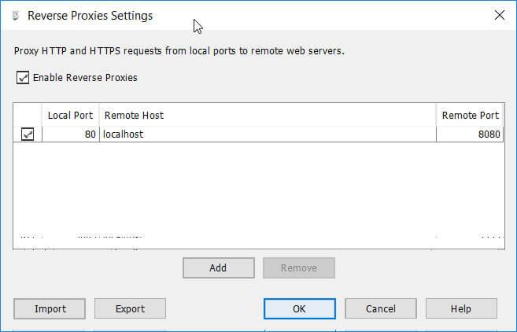Uncheck the localhost proxy row checkbox
The height and width of the screenshot is (332, 517).
click(28, 135)
